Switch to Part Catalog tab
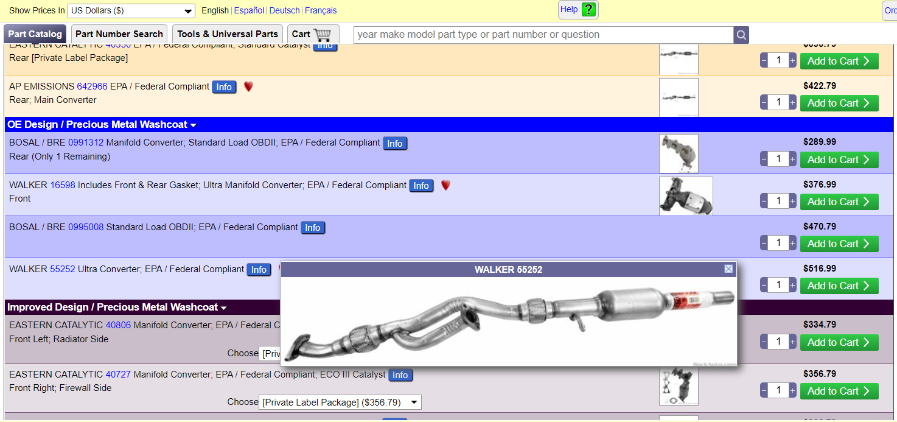Viewport: 897px width, 422px height. tap(35, 34)
